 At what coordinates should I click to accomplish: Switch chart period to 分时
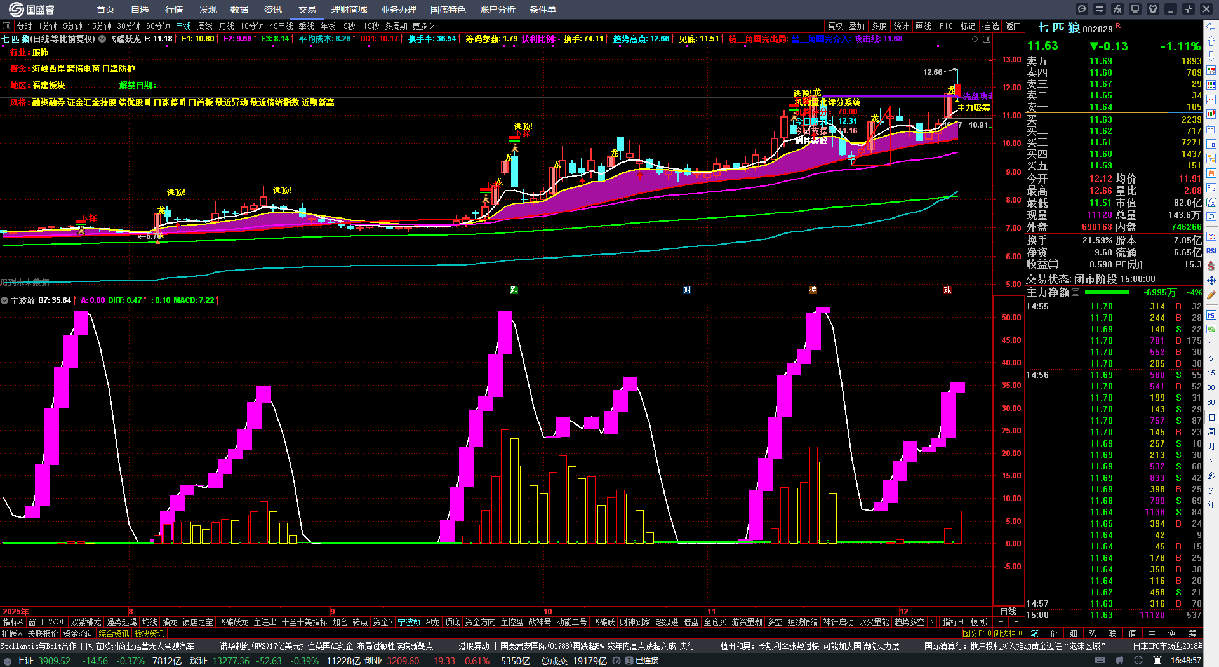point(24,26)
